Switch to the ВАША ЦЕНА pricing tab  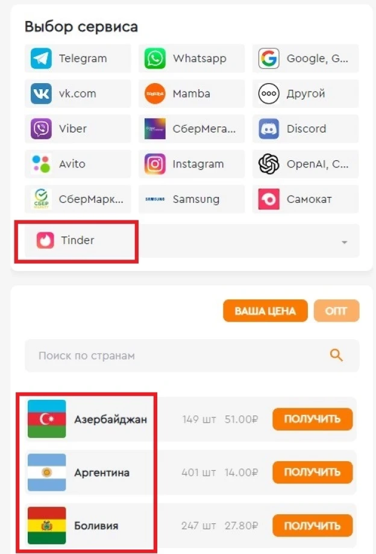[265, 311]
